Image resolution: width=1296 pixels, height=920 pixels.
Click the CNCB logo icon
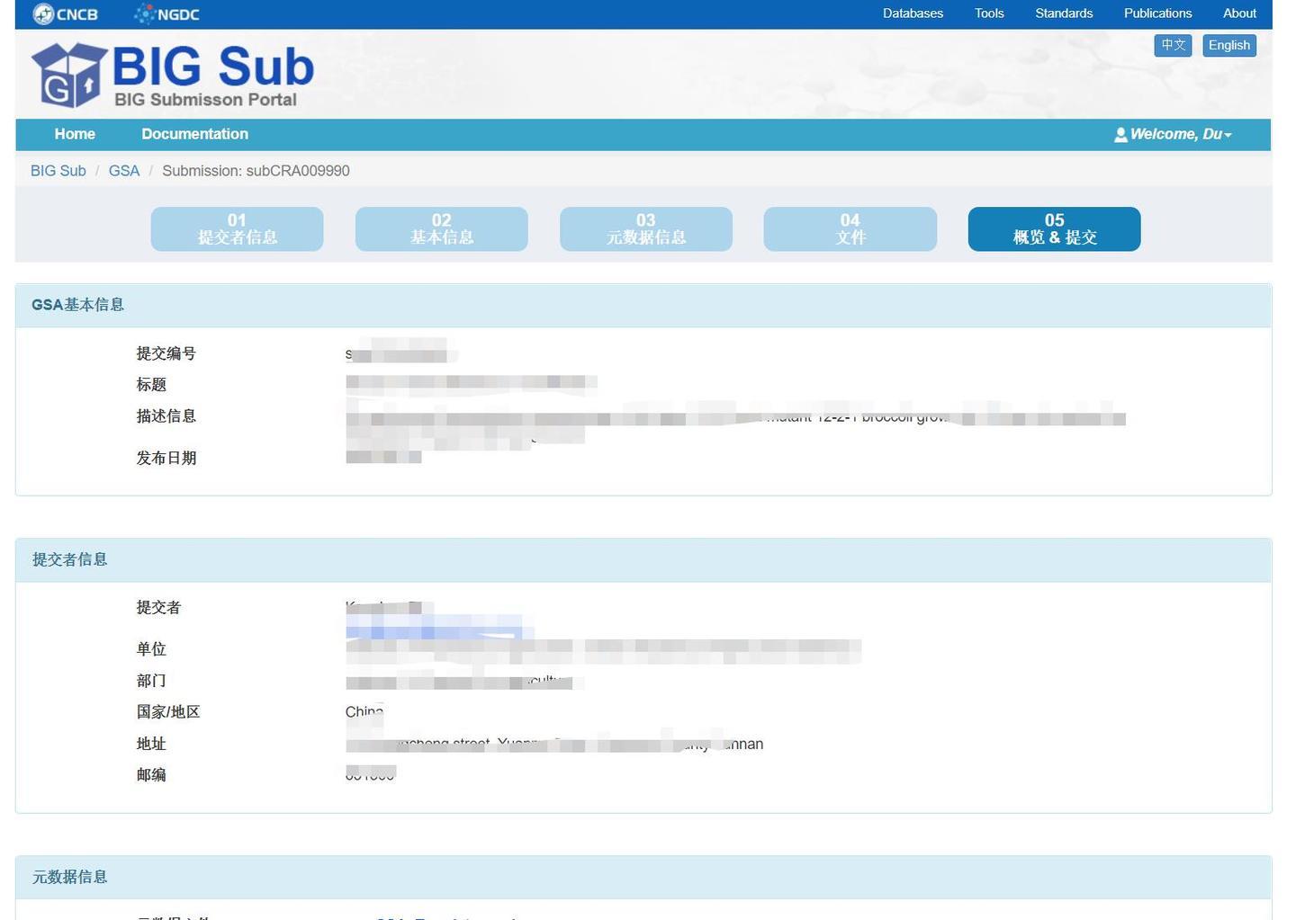pyautogui.click(x=65, y=13)
